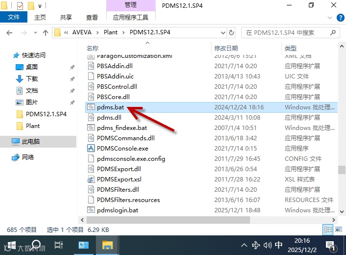Open the 文件 ribbon tab
Image resolution: width=346 pixels, height=255 pixels.
(x=14, y=17)
